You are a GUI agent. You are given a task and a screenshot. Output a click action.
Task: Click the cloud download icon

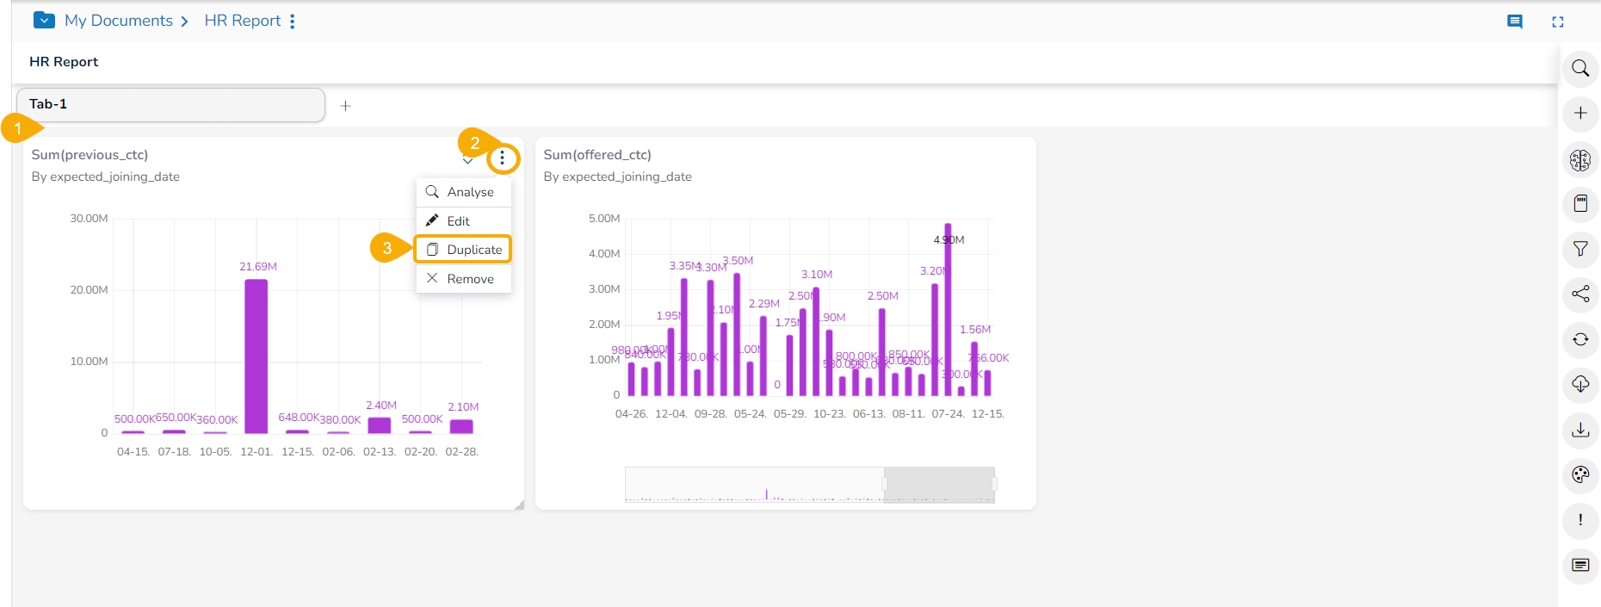coord(1580,384)
